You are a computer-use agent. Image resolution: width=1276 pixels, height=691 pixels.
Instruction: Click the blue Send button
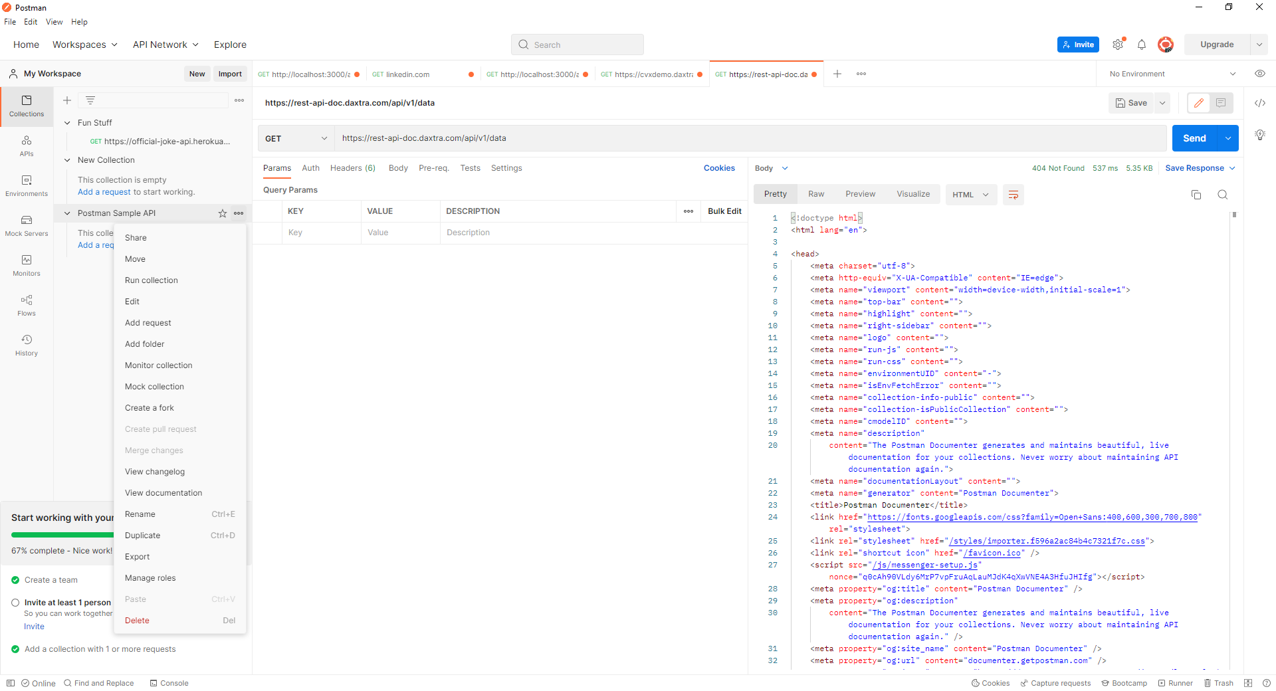coord(1194,138)
